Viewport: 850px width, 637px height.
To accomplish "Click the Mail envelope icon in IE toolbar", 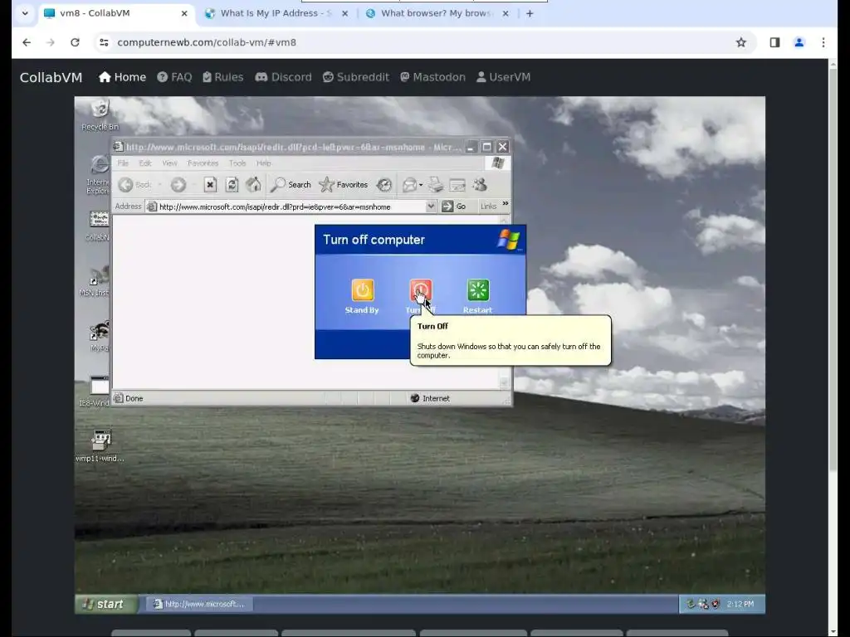I will click(x=410, y=185).
